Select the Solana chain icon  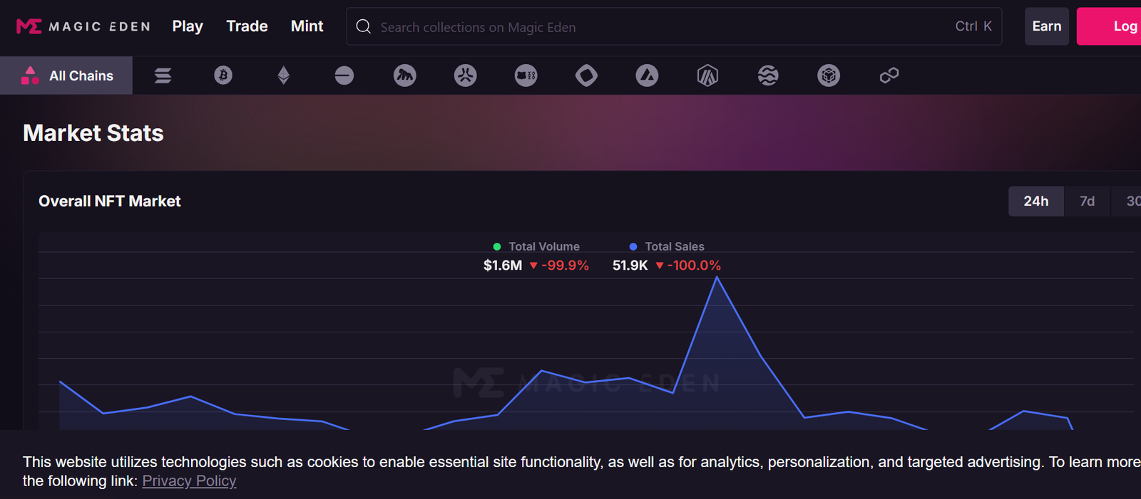163,75
